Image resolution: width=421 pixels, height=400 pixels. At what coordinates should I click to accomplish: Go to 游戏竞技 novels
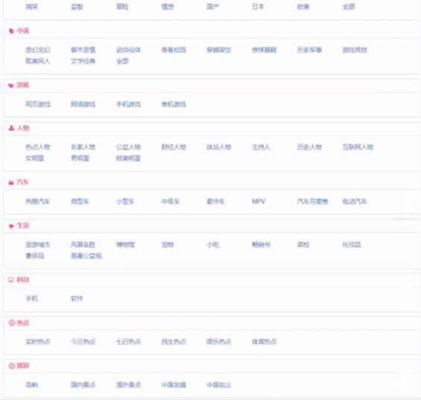355,50
